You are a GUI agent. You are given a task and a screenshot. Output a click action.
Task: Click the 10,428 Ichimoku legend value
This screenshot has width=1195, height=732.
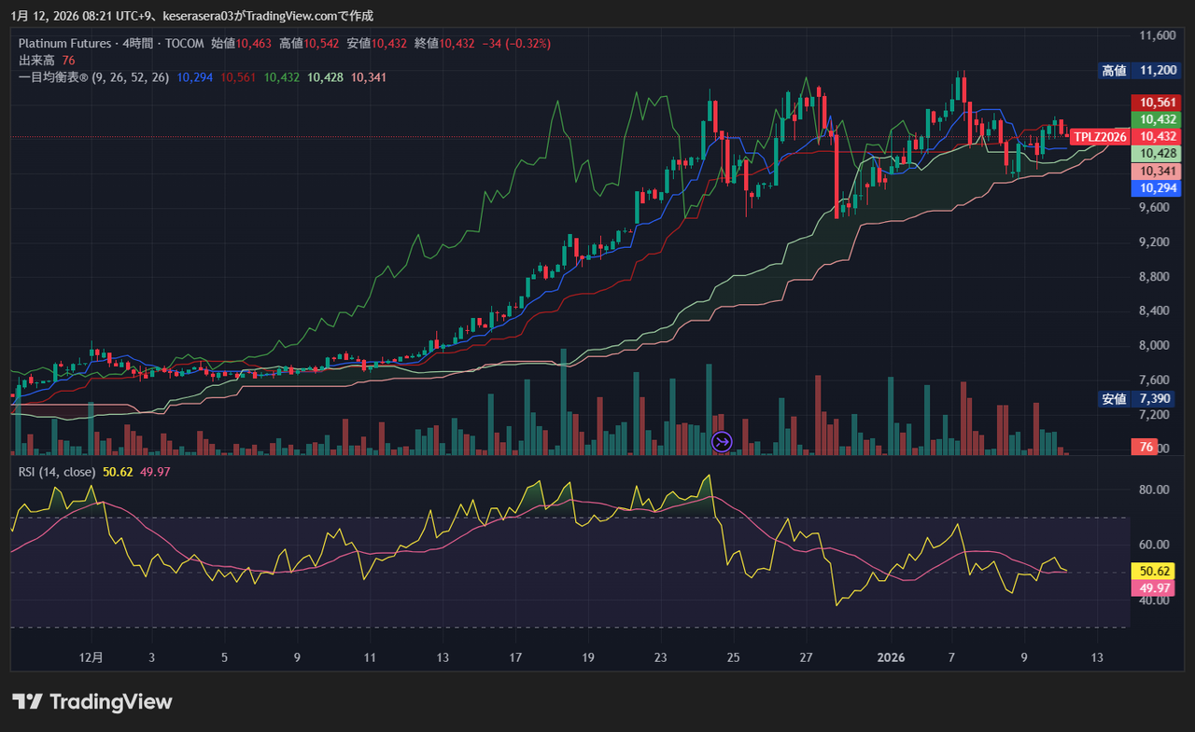pyautogui.click(x=325, y=77)
